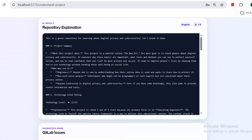This screenshot has height=140, width=252.
Task: Click the '### 2. Technology Level Rating' line
Action: 64,95
